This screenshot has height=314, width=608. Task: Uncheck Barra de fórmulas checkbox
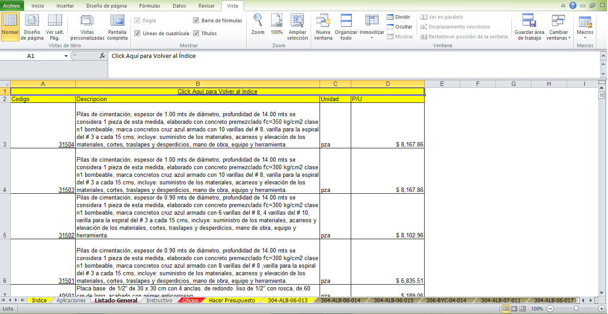[196, 20]
